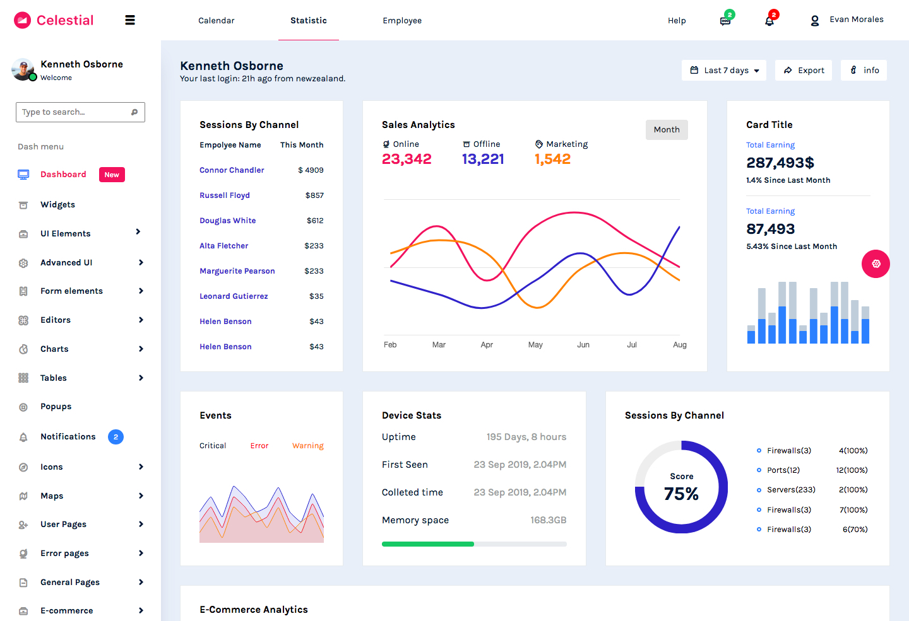The height and width of the screenshot is (621, 909).
Task: Toggle the Error events legend
Action: click(x=259, y=446)
